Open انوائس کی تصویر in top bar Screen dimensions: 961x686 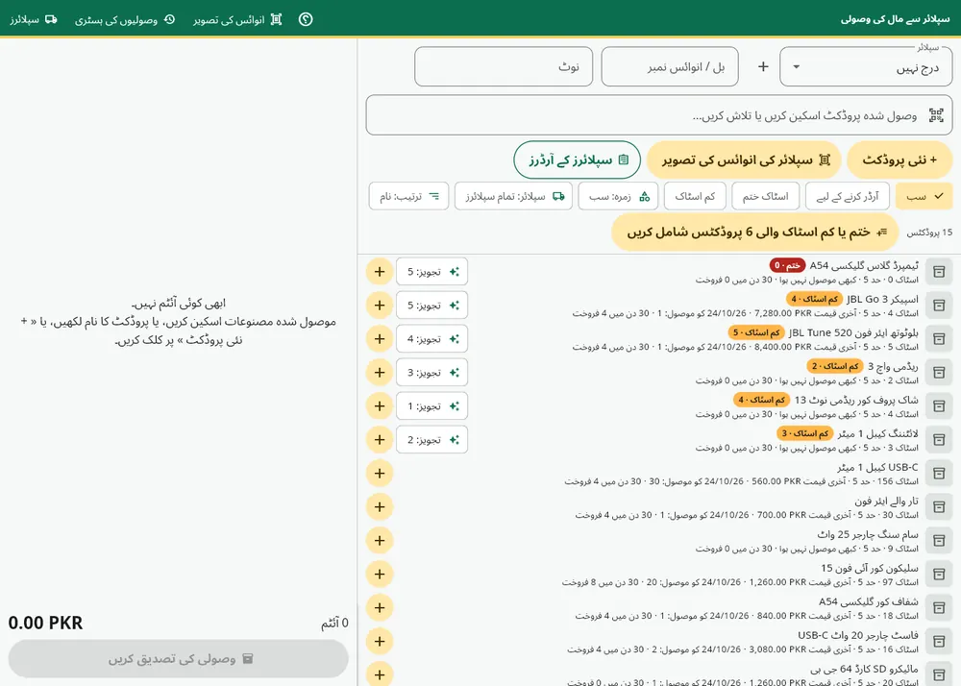point(237,19)
